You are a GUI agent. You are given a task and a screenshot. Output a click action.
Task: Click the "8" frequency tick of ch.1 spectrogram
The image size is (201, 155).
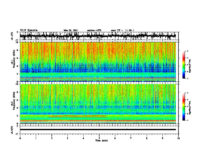pos(18,50)
